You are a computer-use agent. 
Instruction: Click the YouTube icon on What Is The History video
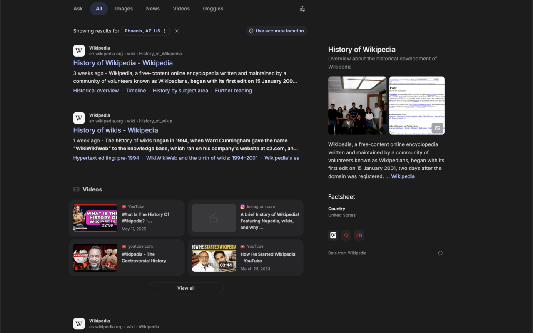click(x=124, y=207)
